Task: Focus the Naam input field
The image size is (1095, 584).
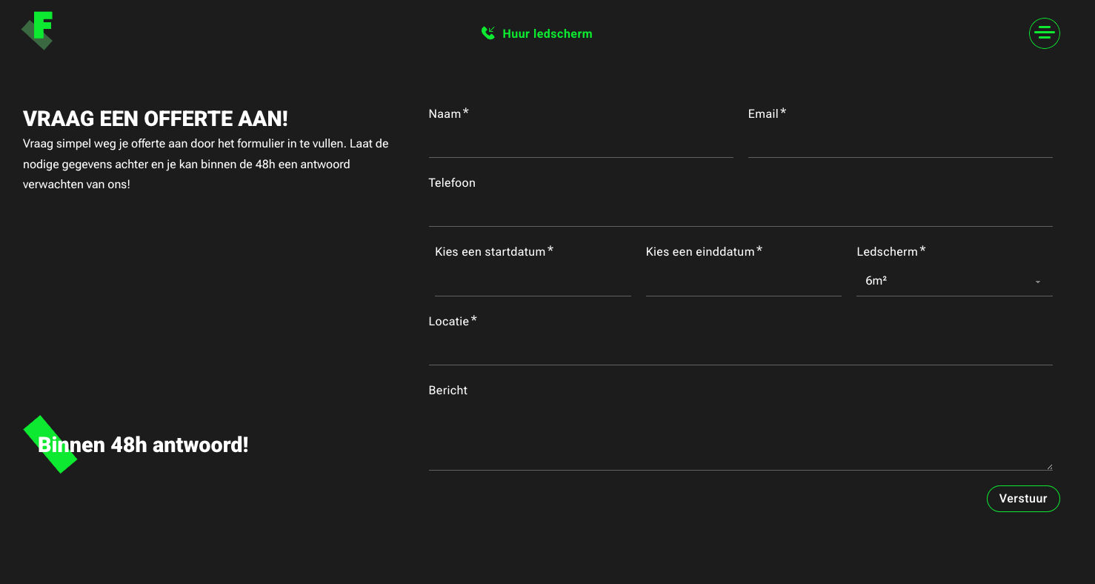Action: (x=581, y=142)
